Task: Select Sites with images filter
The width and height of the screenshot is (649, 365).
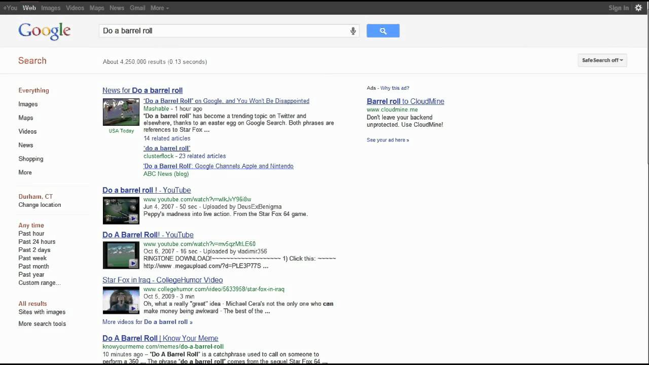Action: pyautogui.click(x=42, y=312)
